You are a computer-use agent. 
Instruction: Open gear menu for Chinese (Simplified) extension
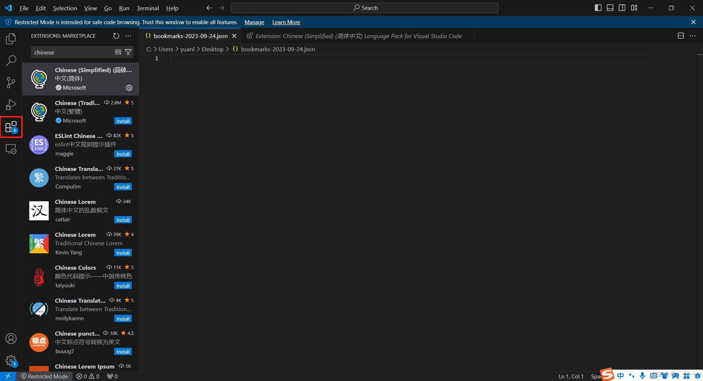pos(129,88)
